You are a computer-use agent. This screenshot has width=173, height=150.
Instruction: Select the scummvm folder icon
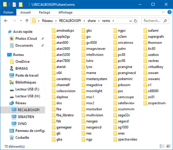tap(115, 109)
